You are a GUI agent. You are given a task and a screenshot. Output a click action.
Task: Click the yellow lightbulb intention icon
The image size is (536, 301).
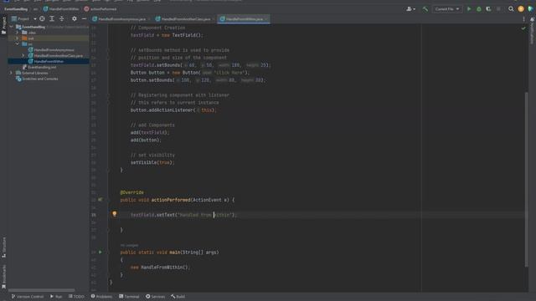click(x=115, y=214)
